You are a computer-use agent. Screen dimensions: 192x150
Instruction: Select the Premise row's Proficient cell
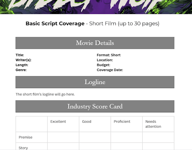pyautogui.click(x=126, y=137)
